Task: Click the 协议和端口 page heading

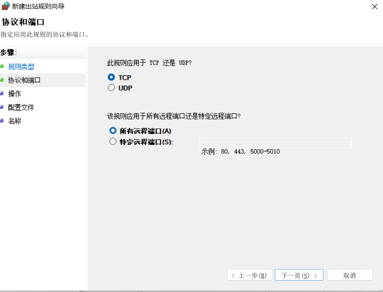Action: click(x=23, y=22)
